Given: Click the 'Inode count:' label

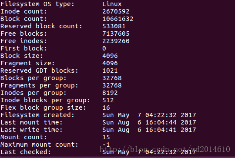Looking at the screenshot, I should [23, 11].
